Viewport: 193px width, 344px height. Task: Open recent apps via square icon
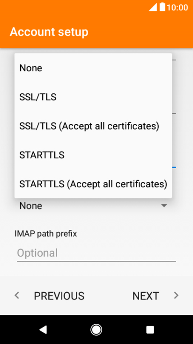point(150,329)
